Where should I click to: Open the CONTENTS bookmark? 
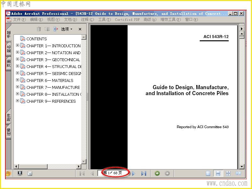coord(37,39)
